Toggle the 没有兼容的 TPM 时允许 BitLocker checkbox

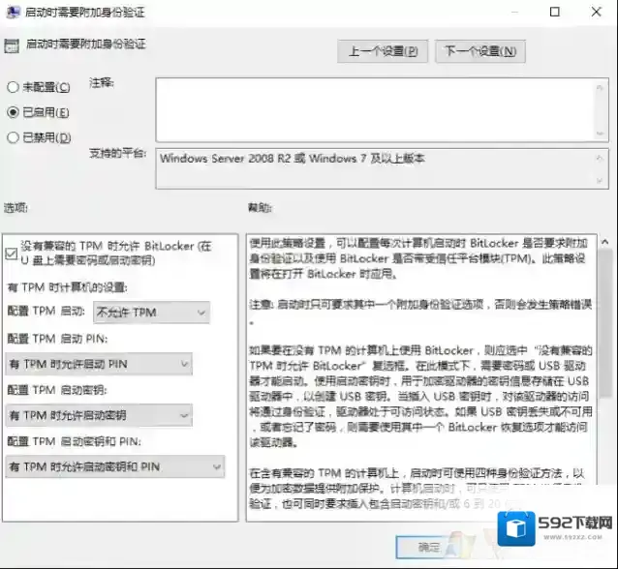12,254
